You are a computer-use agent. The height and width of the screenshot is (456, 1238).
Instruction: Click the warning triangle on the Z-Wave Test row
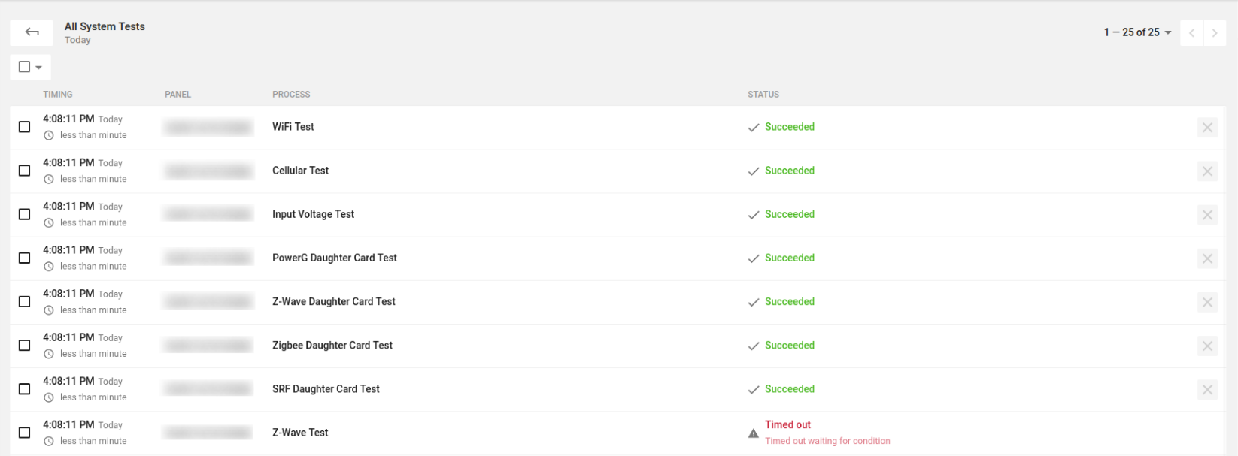753,433
